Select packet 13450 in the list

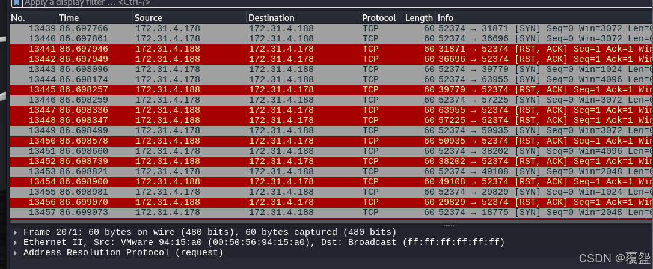click(x=241, y=141)
